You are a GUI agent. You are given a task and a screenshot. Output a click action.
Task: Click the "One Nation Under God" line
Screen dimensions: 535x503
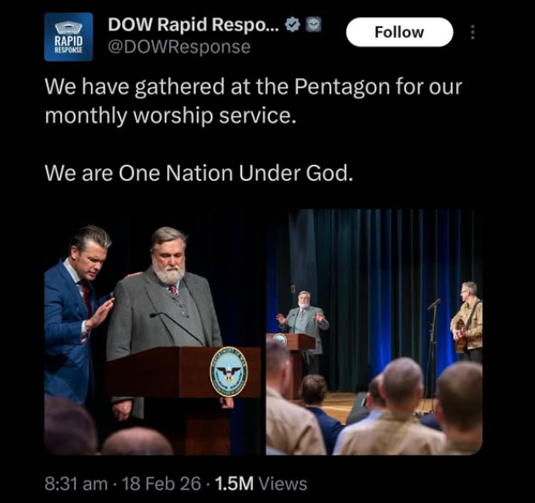pyautogui.click(x=197, y=173)
